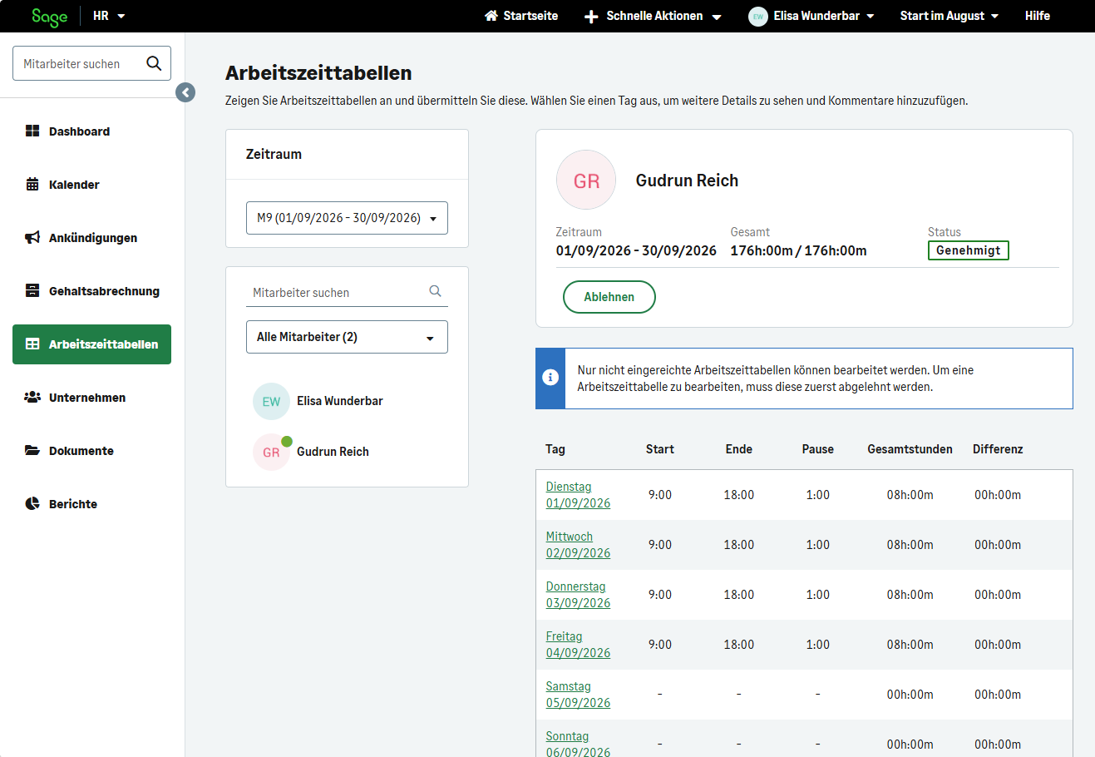
Task: Click Gudrun Reich's GR avatar in employee list
Action: pos(271,452)
